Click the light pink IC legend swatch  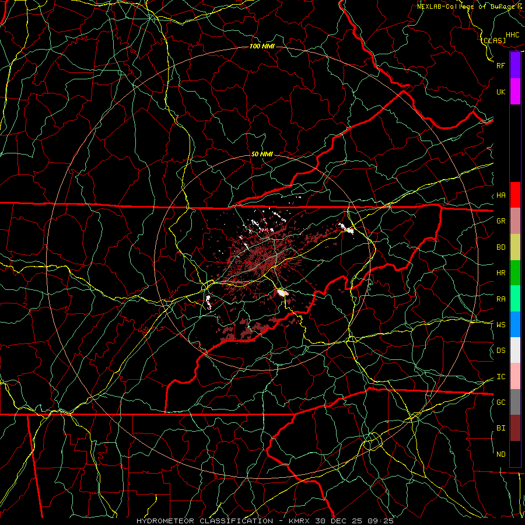pyautogui.click(x=515, y=376)
